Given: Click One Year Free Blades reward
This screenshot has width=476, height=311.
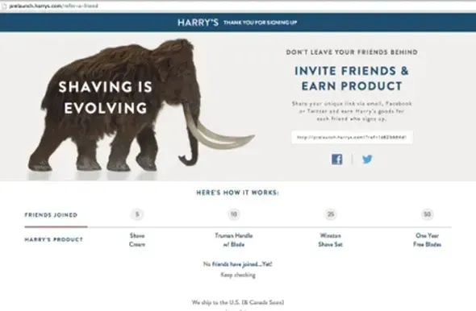Looking at the screenshot, I should (x=427, y=240).
